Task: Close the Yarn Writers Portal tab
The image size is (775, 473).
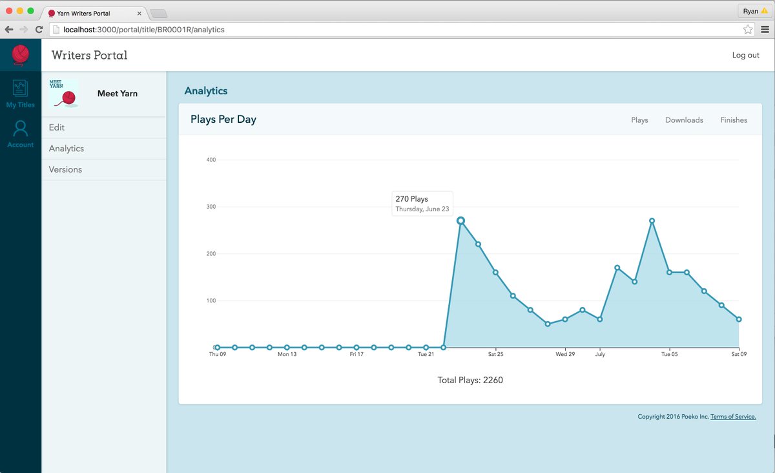Action: [x=139, y=13]
